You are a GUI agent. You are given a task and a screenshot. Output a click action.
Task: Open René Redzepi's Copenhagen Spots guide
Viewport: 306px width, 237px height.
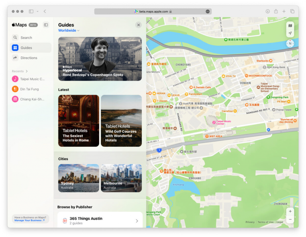pyautogui.click(x=100, y=59)
